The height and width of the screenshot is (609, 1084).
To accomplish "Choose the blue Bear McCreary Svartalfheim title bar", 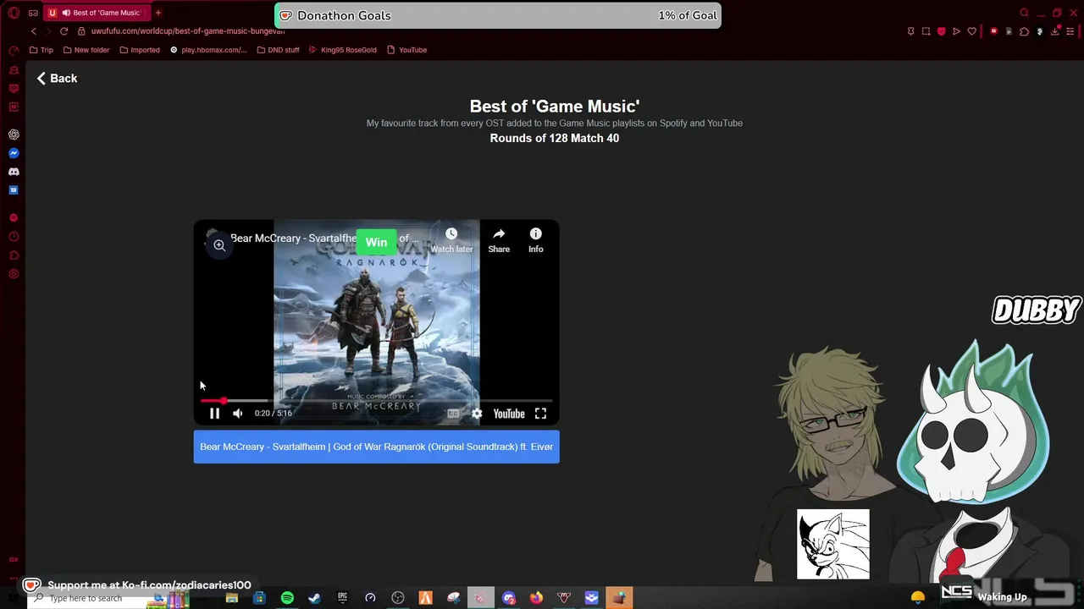I will click(x=376, y=447).
